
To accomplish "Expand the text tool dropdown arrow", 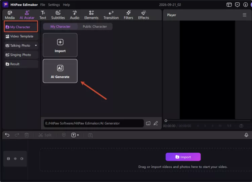I will (78, 135).
